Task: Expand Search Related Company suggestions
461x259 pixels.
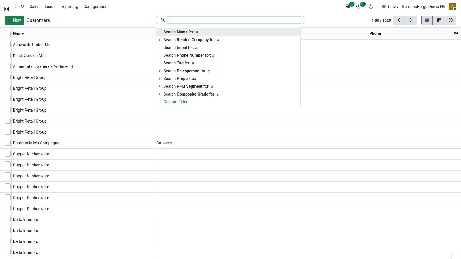Action: coord(160,40)
